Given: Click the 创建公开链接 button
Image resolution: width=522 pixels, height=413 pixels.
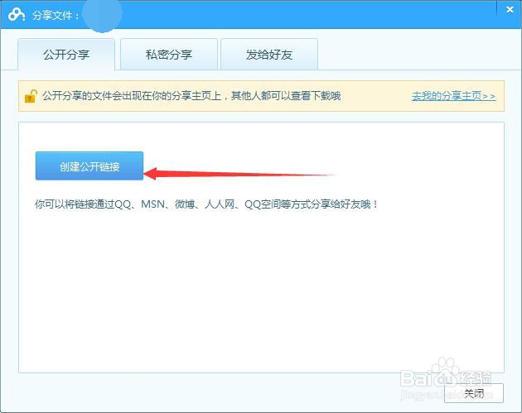Looking at the screenshot, I should coord(89,166).
